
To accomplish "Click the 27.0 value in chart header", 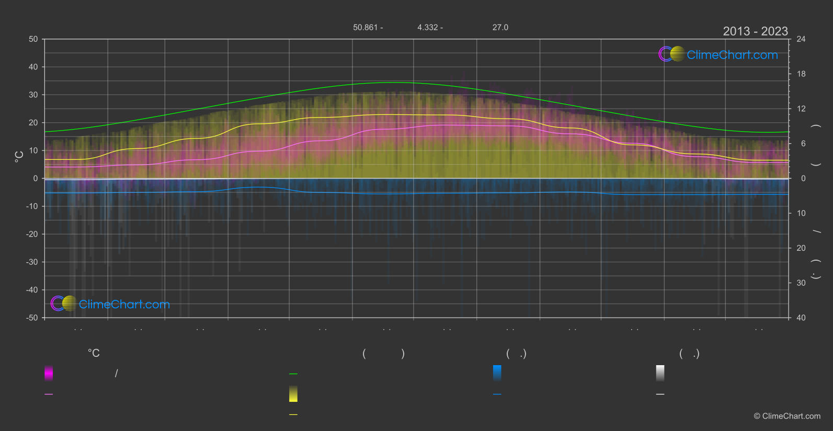I will click(x=500, y=27).
